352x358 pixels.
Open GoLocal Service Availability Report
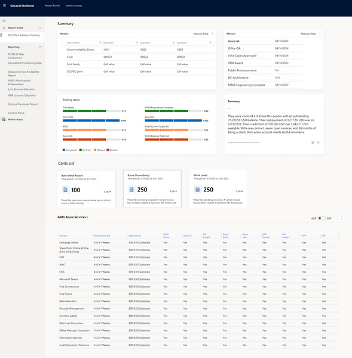point(23,73)
